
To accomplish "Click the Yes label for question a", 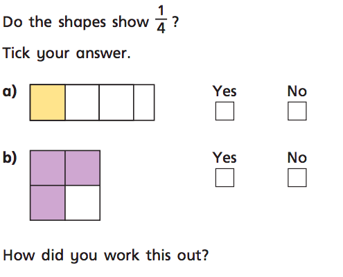I will click(x=225, y=91).
